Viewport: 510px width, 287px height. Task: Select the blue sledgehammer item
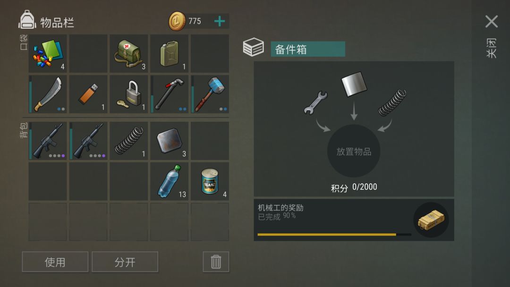point(210,94)
